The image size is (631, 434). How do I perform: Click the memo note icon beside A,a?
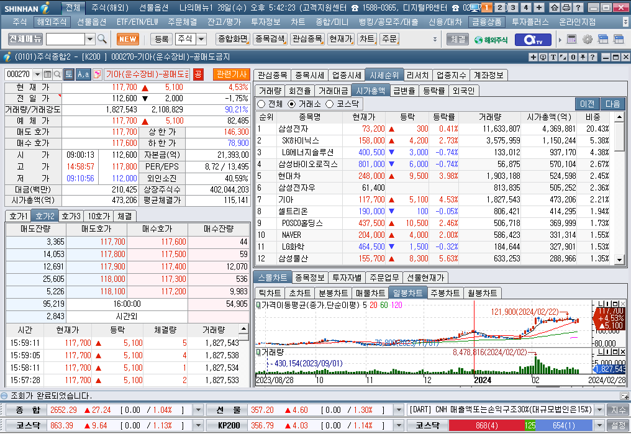[97, 75]
